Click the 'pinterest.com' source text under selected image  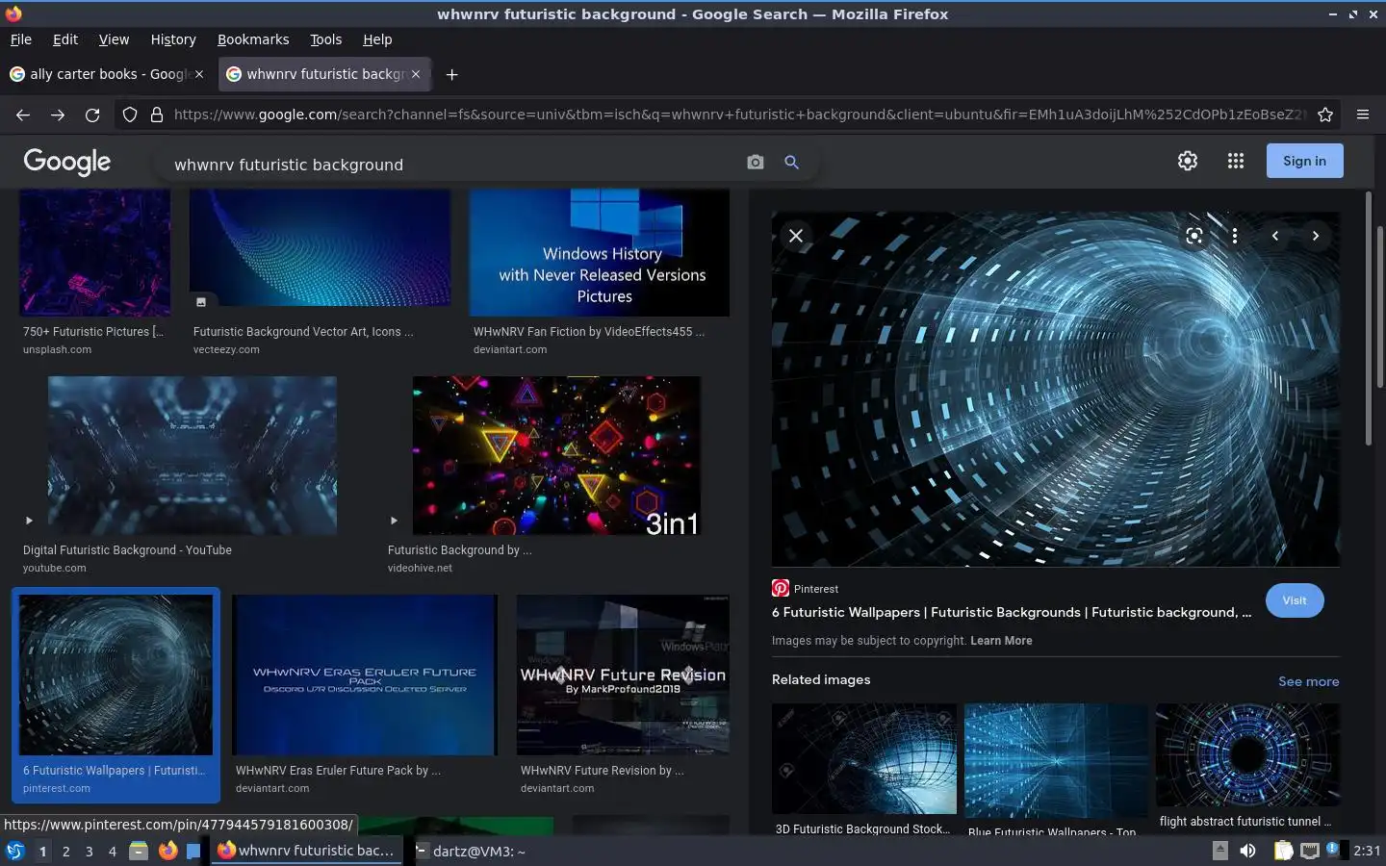pyautogui.click(x=57, y=788)
